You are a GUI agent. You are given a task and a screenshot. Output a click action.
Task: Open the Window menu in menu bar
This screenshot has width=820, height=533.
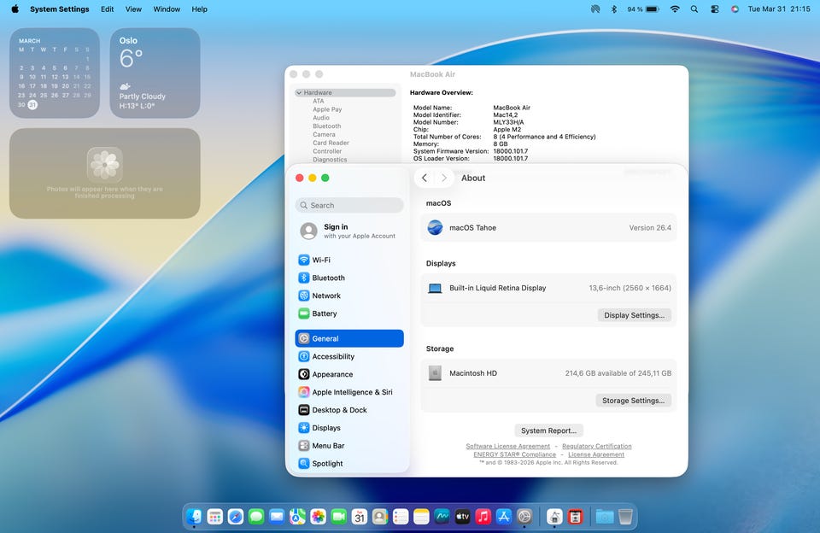(167, 9)
